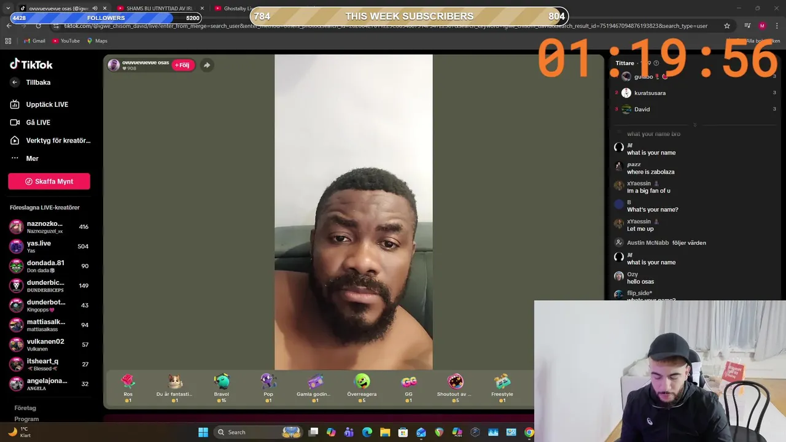Open suggested creator dunderbot...
The width and height of the screenshot is (786, 442).
[49, 305]
